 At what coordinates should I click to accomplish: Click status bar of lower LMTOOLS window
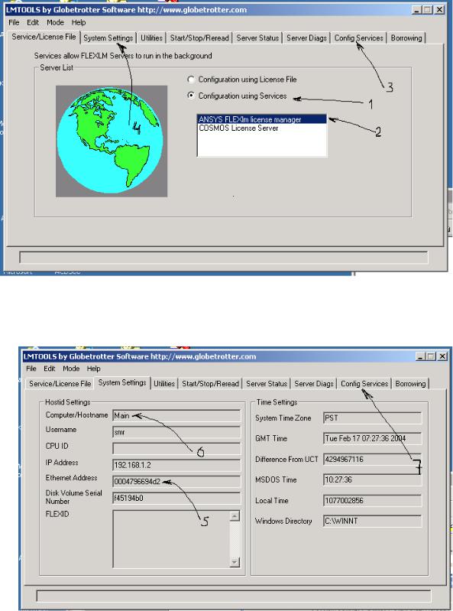[234, 596]
